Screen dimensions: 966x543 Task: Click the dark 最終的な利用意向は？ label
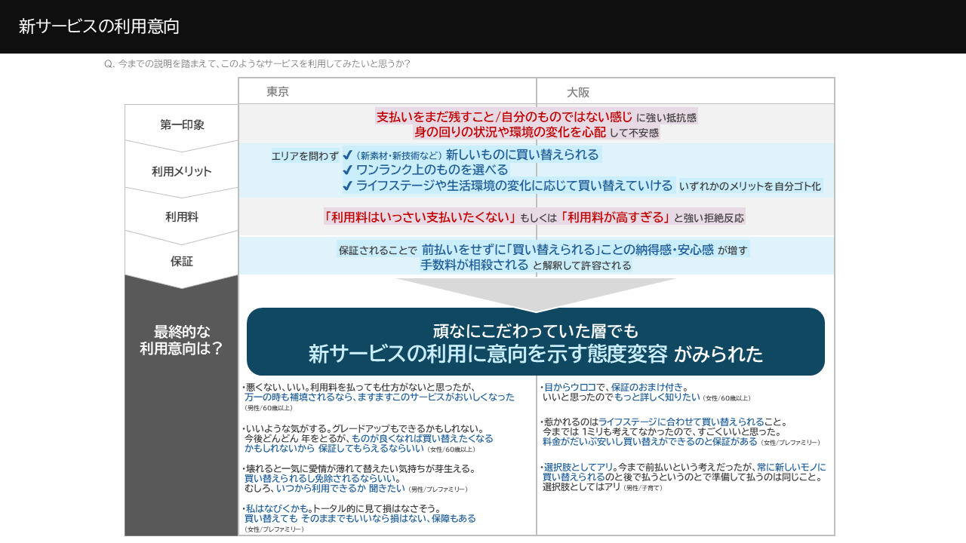tap(182, 340)
